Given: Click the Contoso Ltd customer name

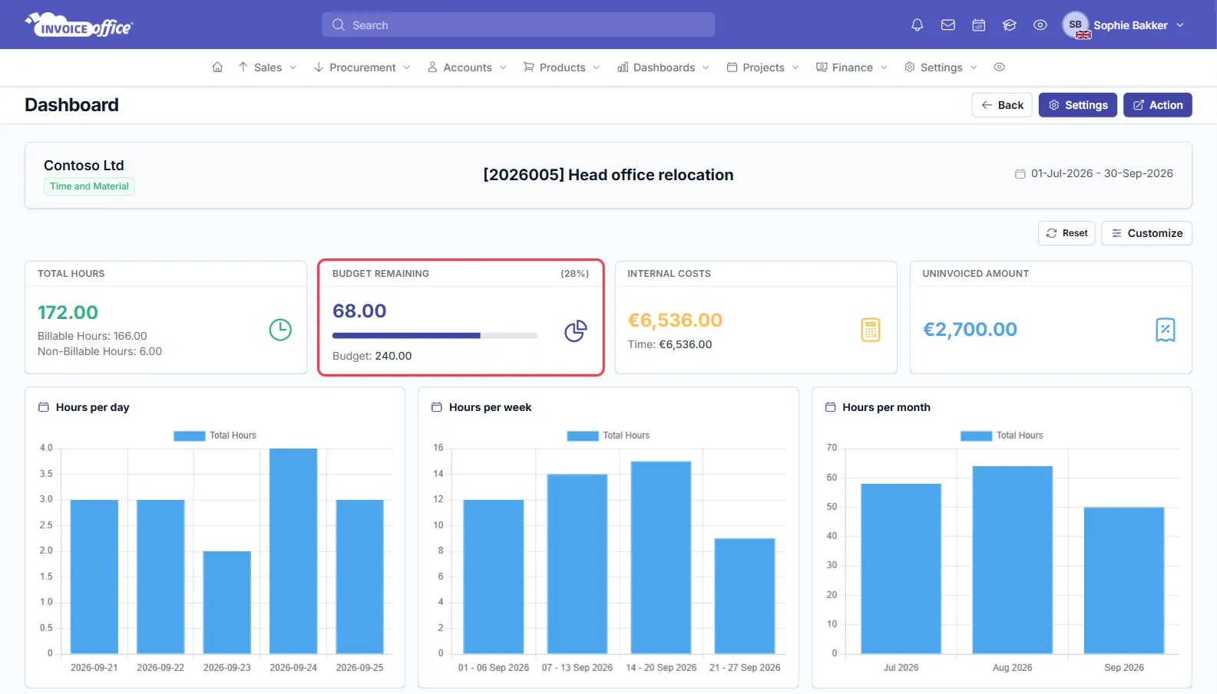Looking at the screenshot, I should click(84, 166).
